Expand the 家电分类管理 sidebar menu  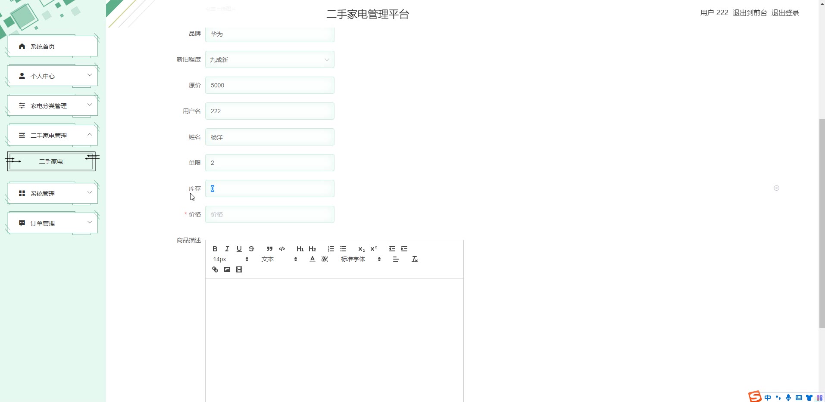tap(52, 105)
